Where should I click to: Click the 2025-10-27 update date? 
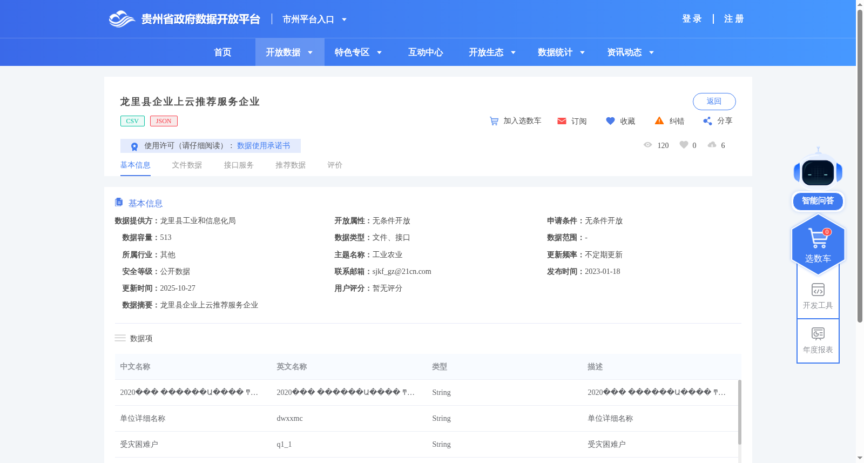[178, 288]
